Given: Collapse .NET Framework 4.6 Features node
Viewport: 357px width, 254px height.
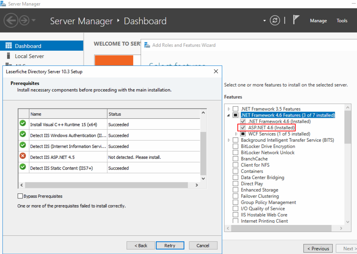Looking at the screenshot, I should pos(228,115).
